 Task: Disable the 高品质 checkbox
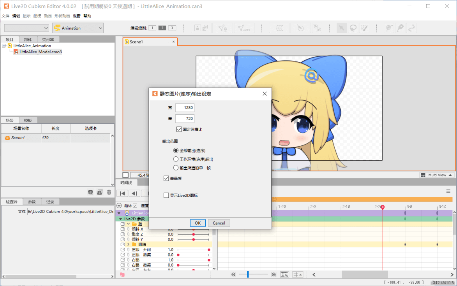166,178
